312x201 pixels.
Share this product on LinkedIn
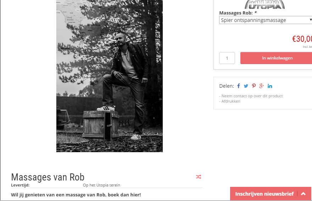pos(270,86)
